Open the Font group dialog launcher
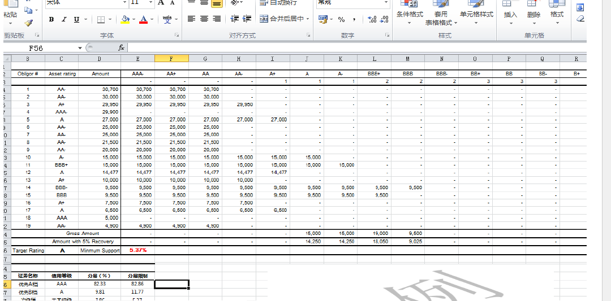 [177, 36]
